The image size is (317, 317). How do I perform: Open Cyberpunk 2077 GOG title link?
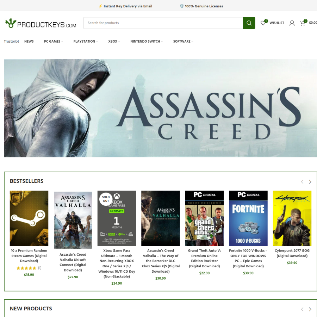(x=292, y=253)
